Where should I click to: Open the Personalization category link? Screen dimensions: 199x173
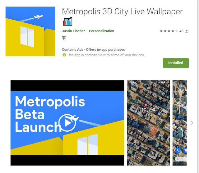102,31
